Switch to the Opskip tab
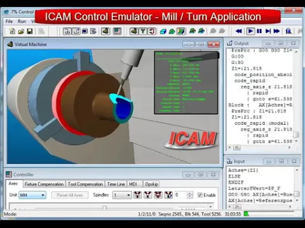305x228 pixels. click(x=151, y=184)
